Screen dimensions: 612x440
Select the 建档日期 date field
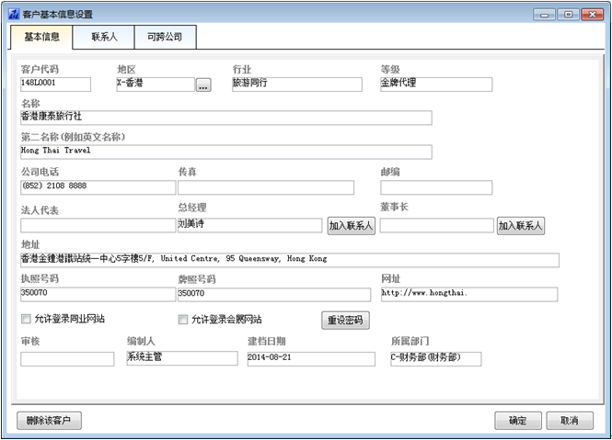pos(310,359)
